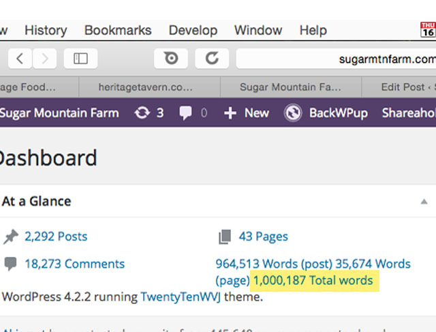Click the pages icon beside 43 Pages
Viewport: 436px width, 332px height.
(225, 237)
